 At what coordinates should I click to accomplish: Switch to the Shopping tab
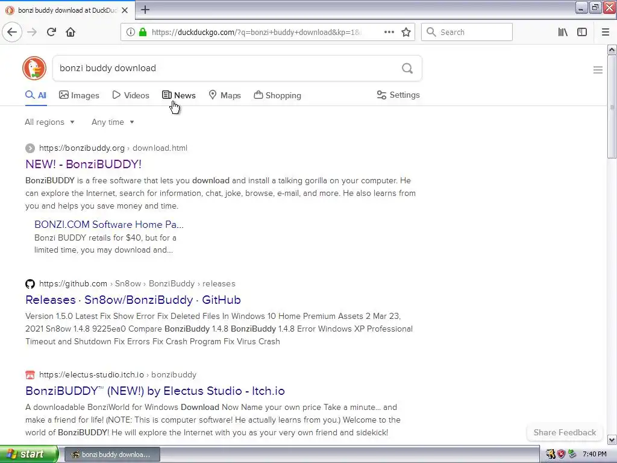pos(277,95)
